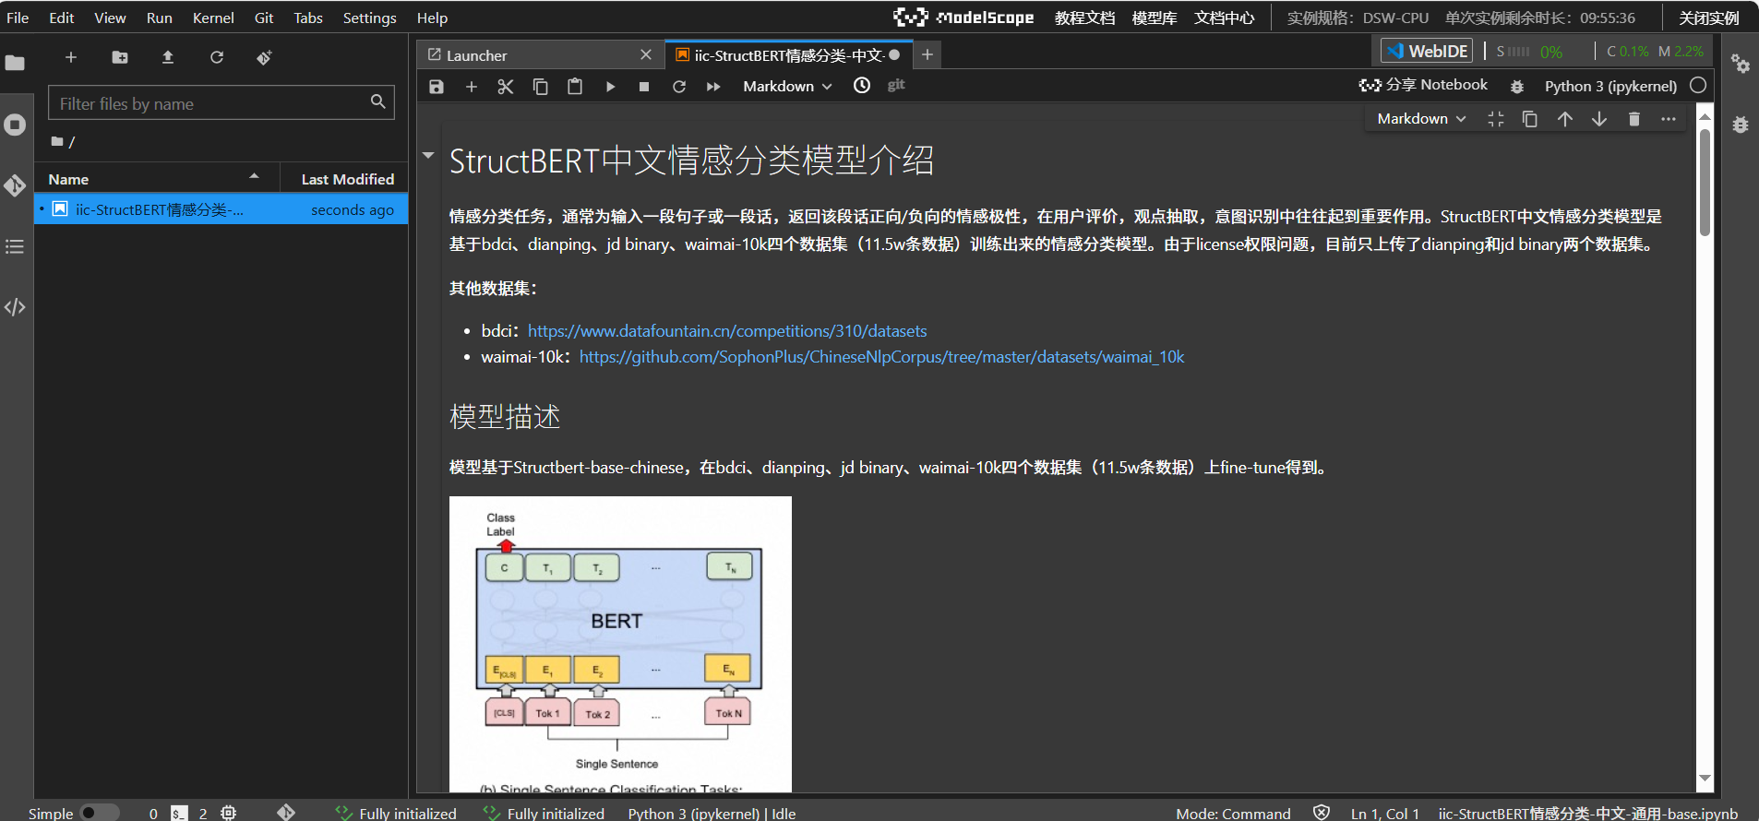Open table of contents sidebar

[15, 246]
